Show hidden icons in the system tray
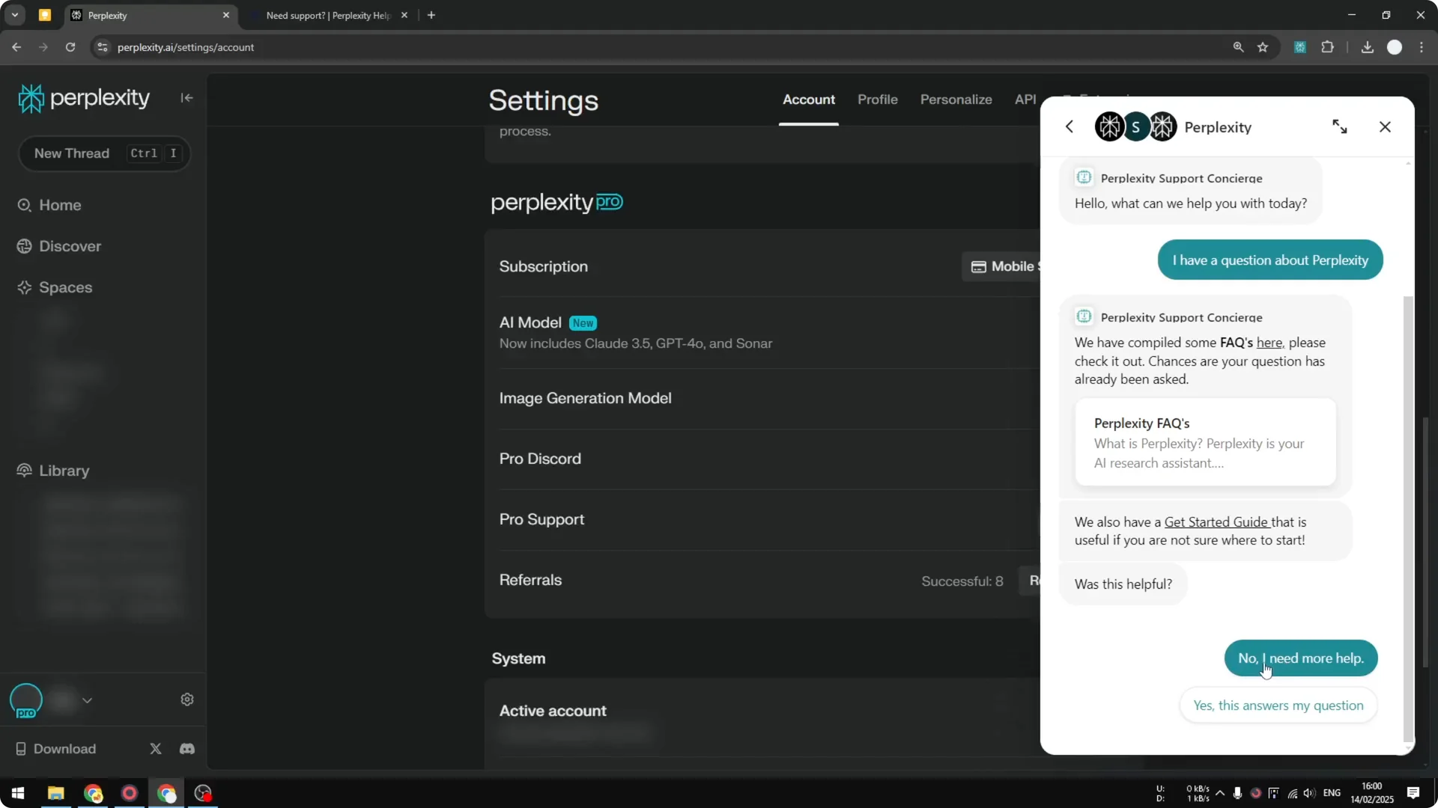 point(1221,793)
